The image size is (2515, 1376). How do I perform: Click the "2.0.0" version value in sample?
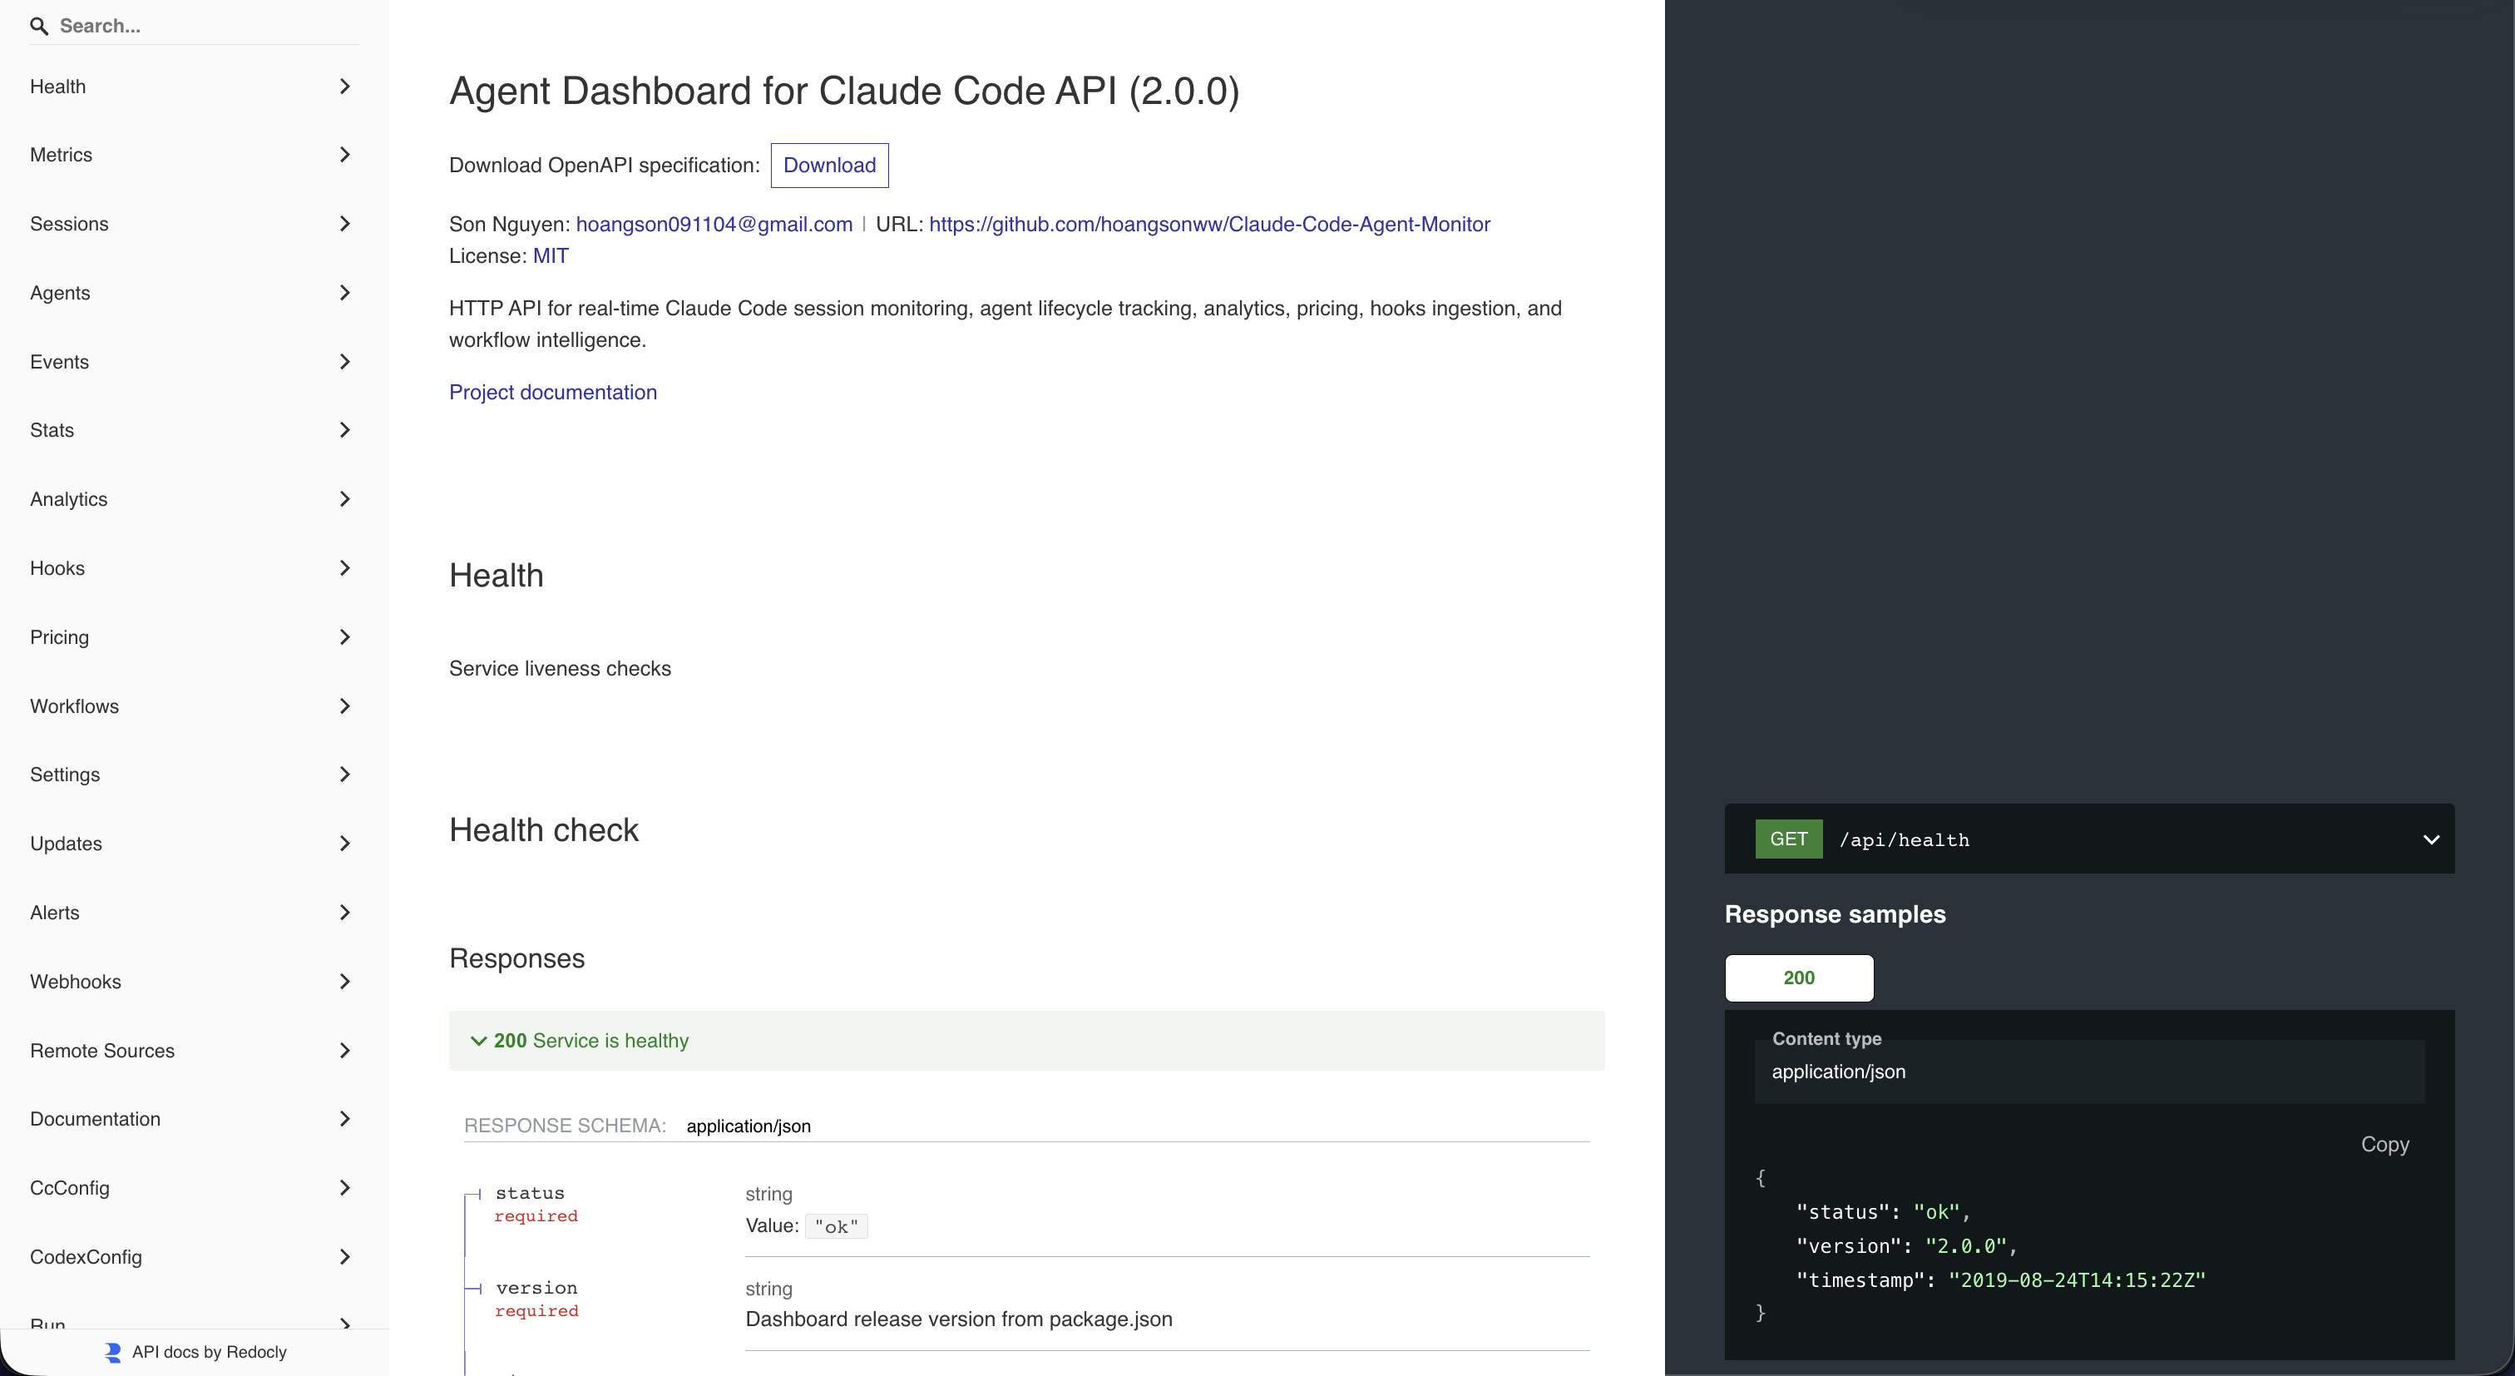(1966, 1246)
